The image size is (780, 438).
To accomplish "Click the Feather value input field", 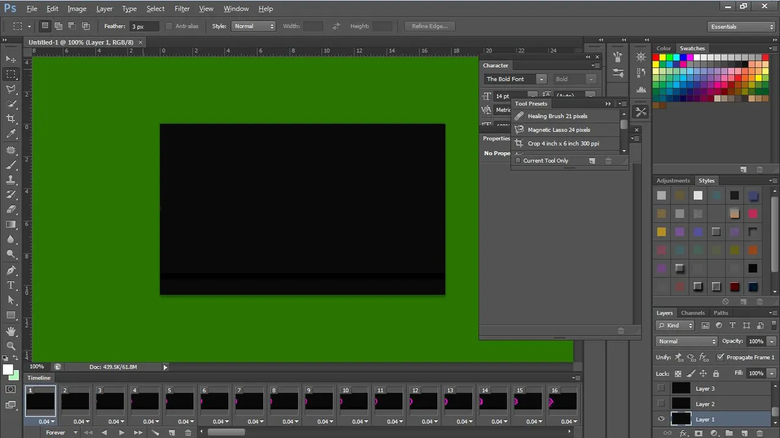I will point(144,26).
